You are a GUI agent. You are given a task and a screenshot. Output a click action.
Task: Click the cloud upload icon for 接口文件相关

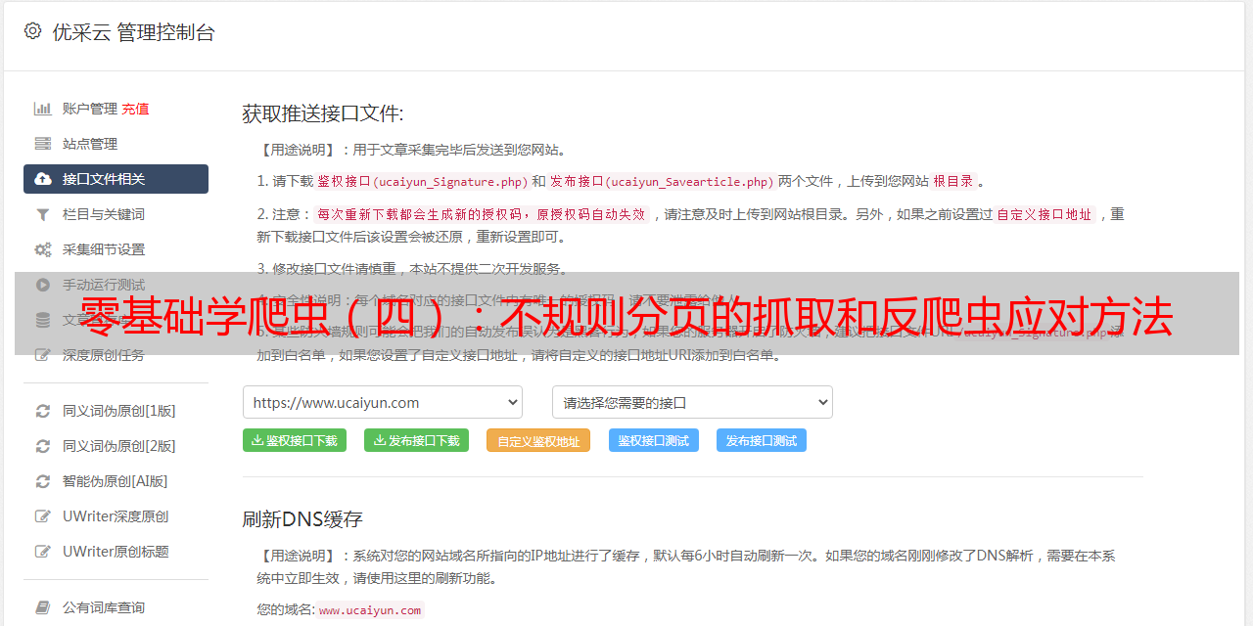pyautogui.click(x=42, y=179)
